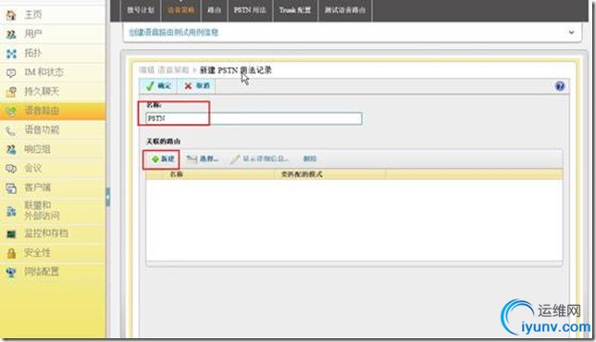This screenshot has width=596, height=342.
Task: Click the 用户 users icon in the sidebar
Action: 11,34
